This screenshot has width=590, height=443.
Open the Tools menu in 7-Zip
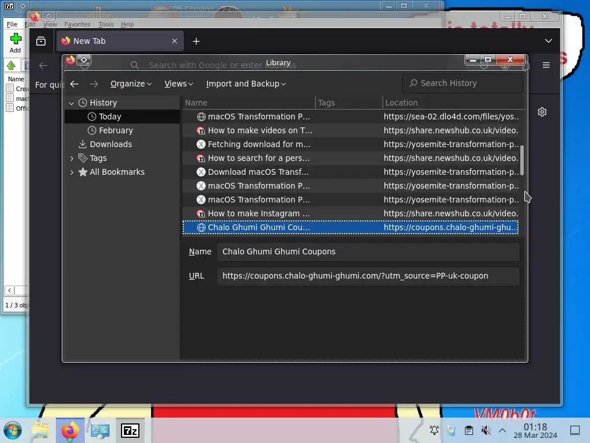(106, 24)
